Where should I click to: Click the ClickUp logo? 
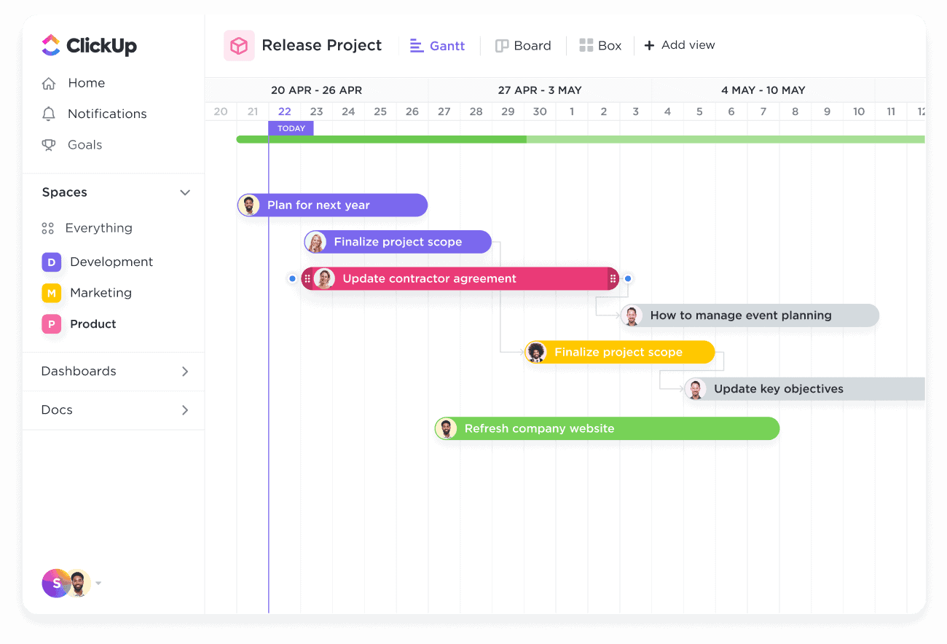click(x=89, y=45)
